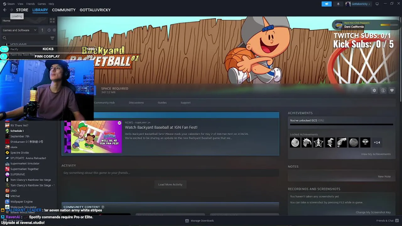
Task: Open the Community Hub link
Action: click(x=104, y=103)
